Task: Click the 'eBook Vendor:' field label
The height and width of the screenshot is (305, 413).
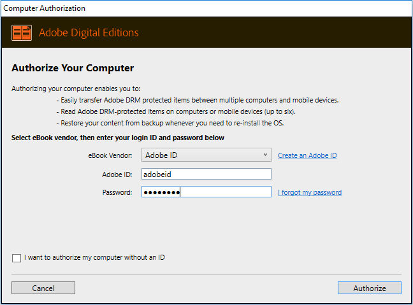Action: pyautogui.click(x=110, y=155)
